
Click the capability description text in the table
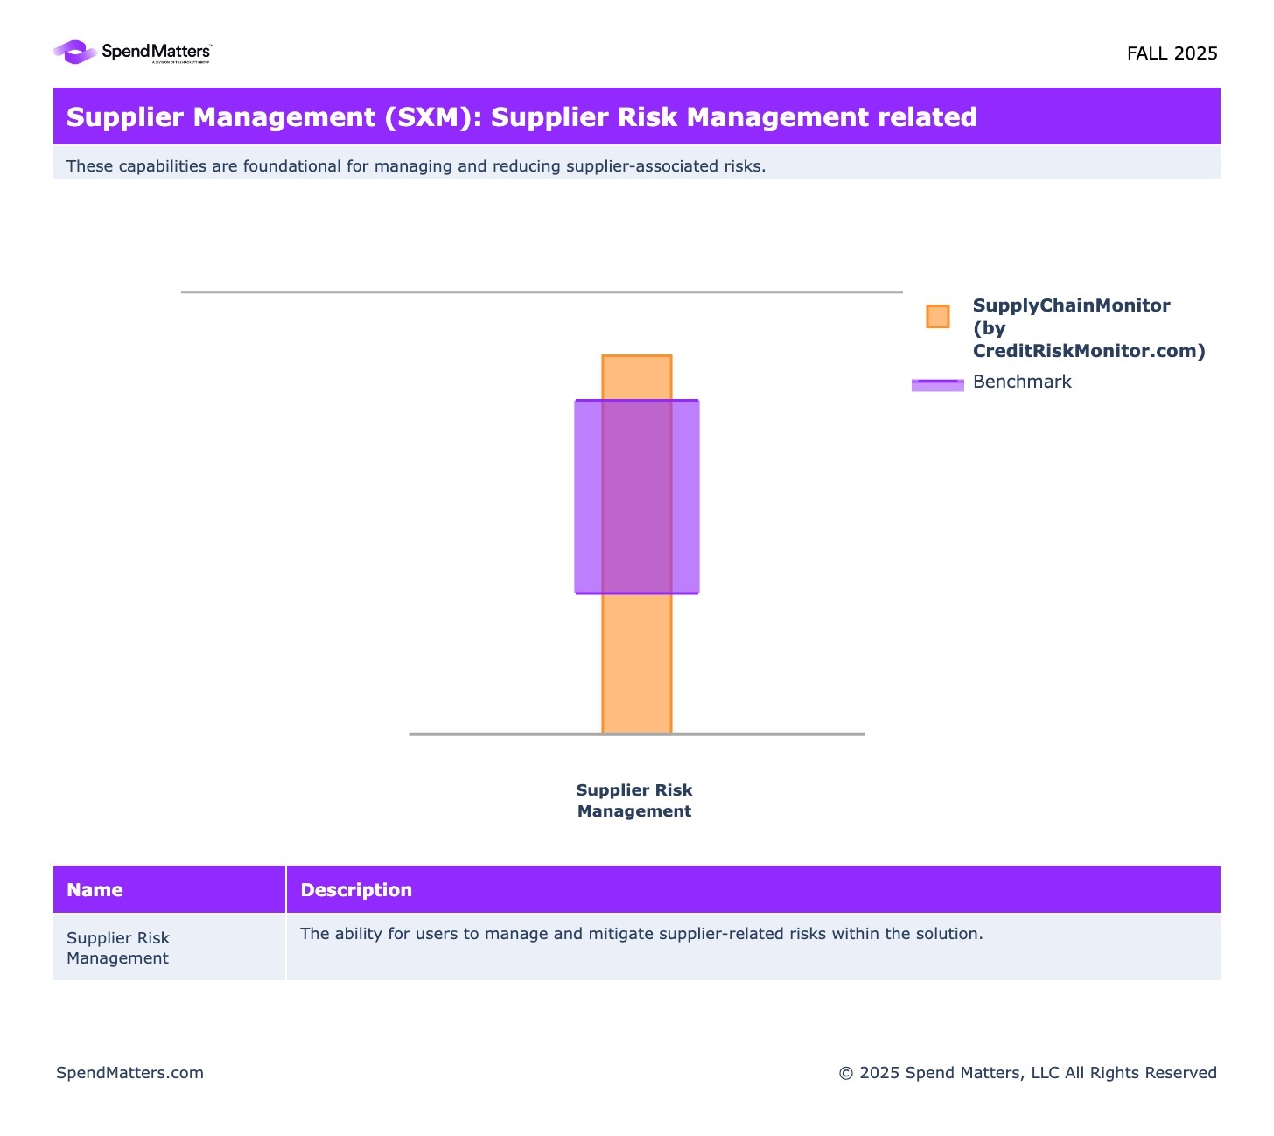(640, 933)
